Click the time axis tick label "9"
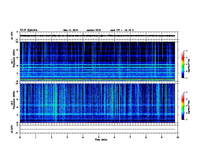Image resolution: width=200 pixels, height=154 pixels. (x=162, y=137)
